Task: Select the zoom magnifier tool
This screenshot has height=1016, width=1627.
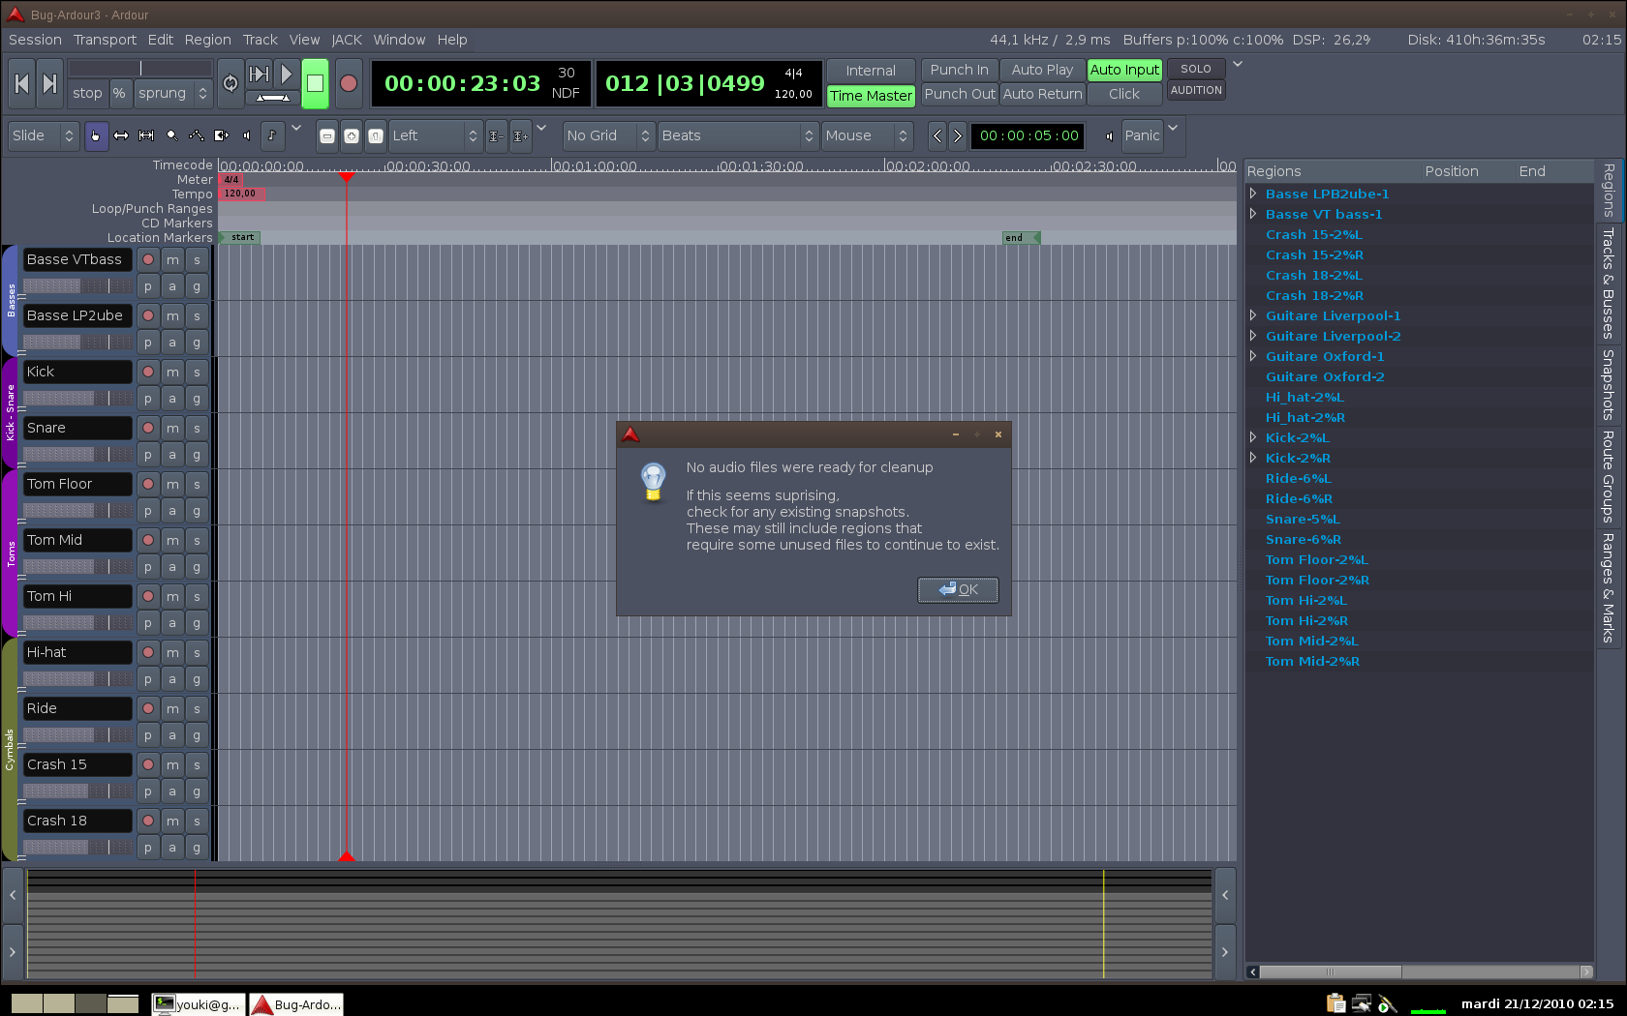Action: tap(171, 135)
